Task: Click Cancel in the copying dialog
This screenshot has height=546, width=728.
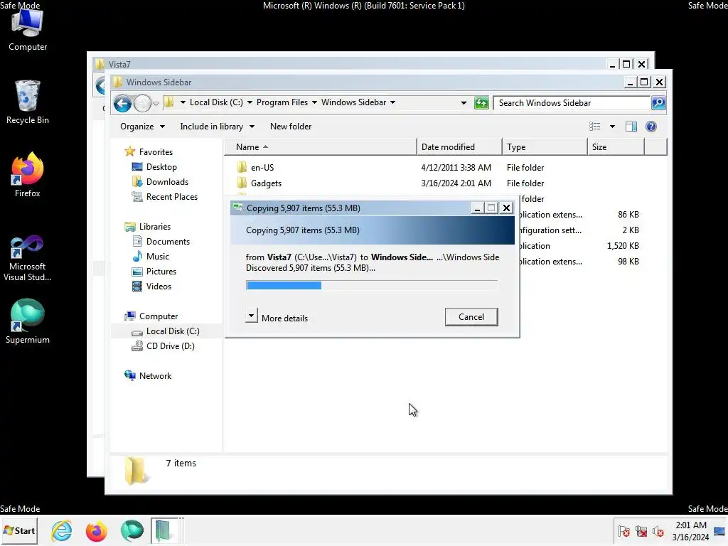Action: coord(471,316)
